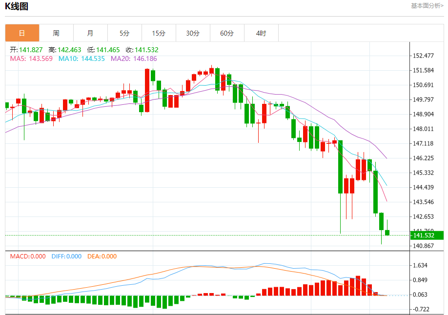
Task: Open the 4时 interval tab
Action: (x=261, y=33)
